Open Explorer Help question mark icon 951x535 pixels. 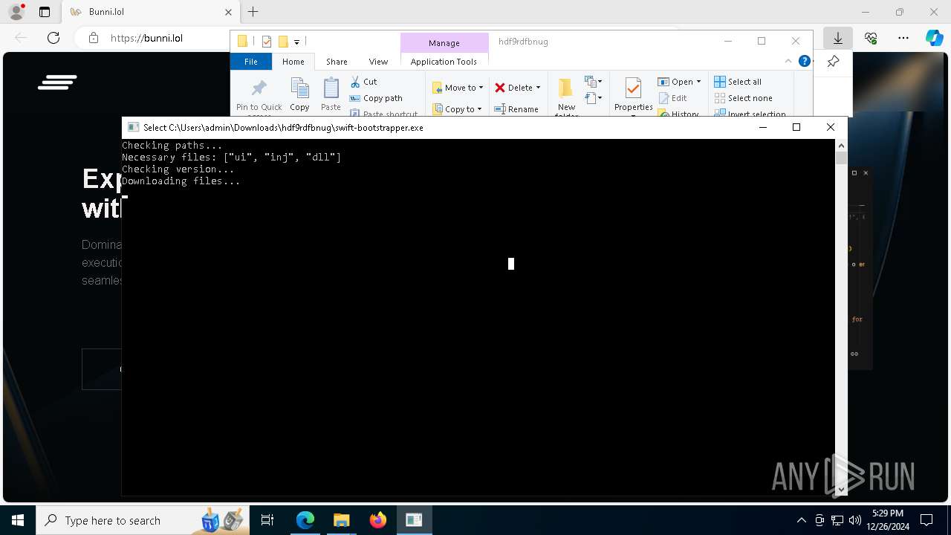(x=804, y=61)
